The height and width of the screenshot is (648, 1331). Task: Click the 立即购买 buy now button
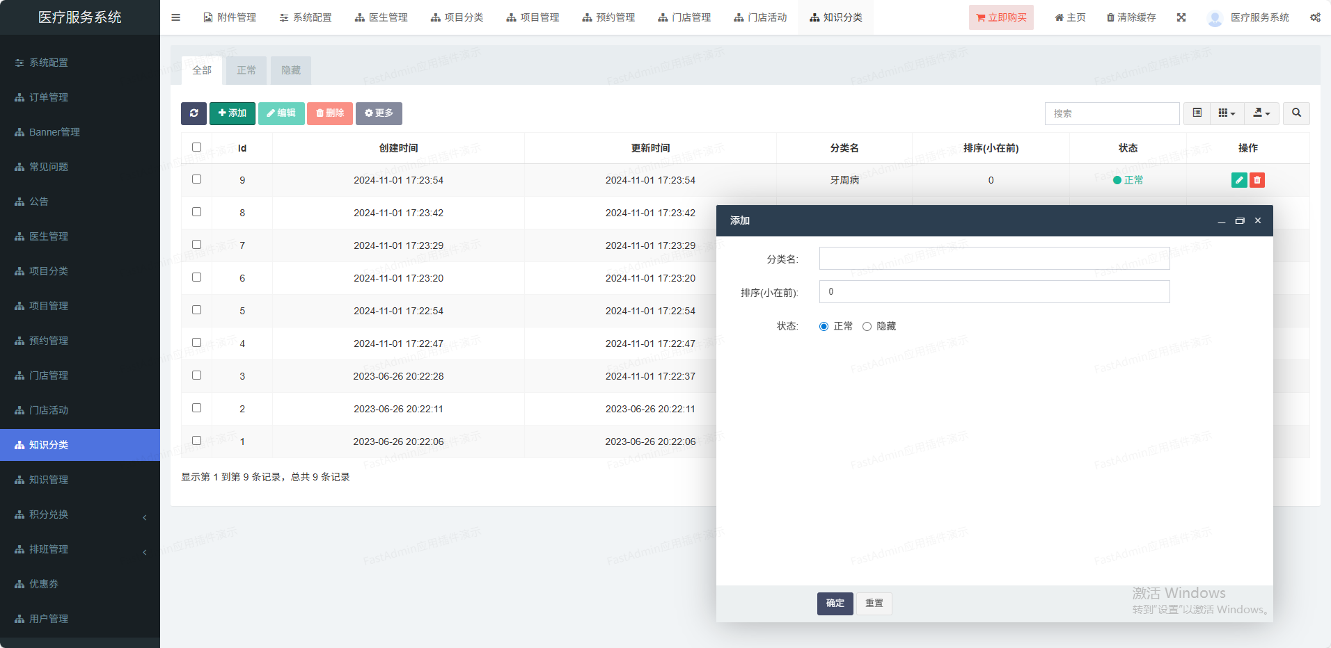pyautogui.click(x=1001, y=17)
